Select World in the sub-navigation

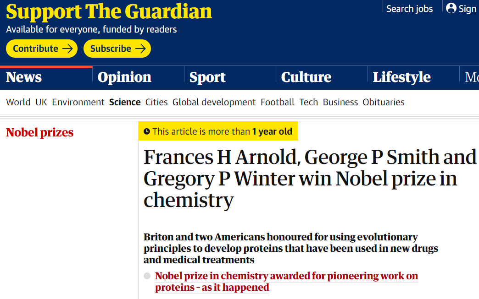coord(18,102)
